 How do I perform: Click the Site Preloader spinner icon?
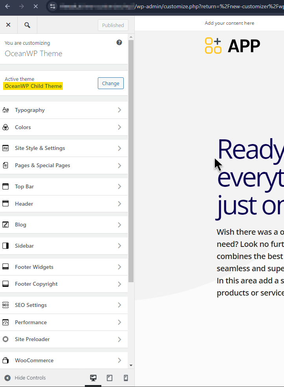5,339
